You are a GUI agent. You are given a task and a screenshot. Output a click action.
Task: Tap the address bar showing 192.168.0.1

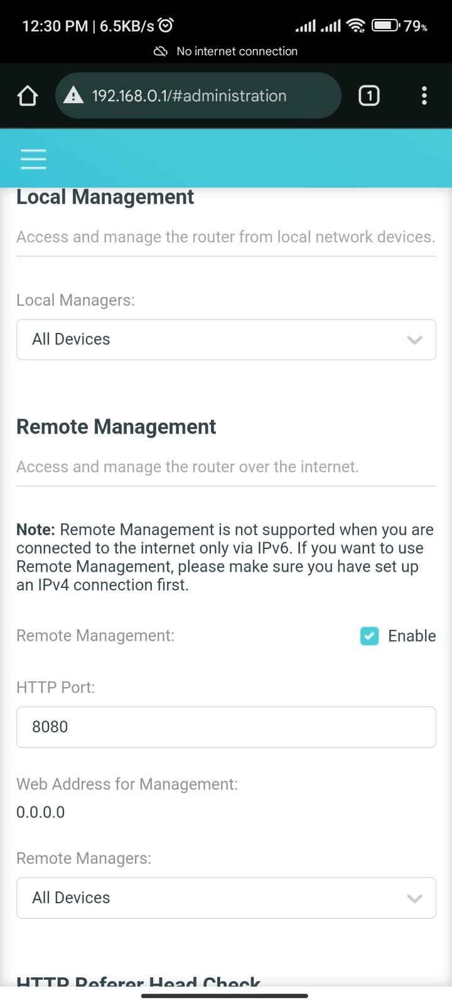(198, 95)
